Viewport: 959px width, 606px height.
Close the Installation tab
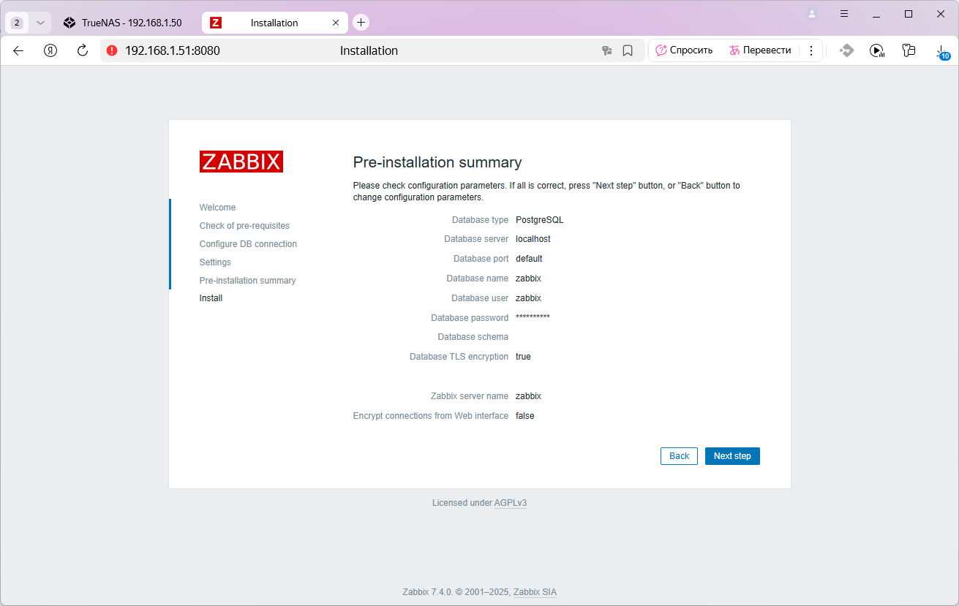[x=336, y=23]
